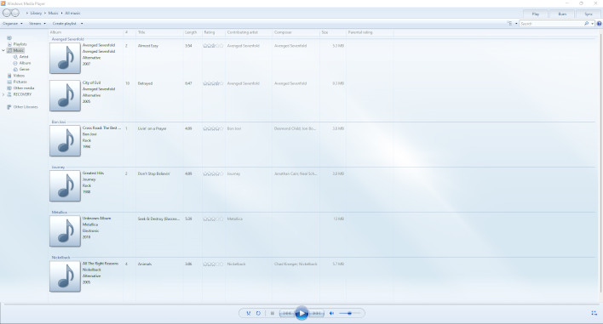Select the Nickelback song Animals
The width and height of the screenshot is (603, 324).
click(145, 264)
